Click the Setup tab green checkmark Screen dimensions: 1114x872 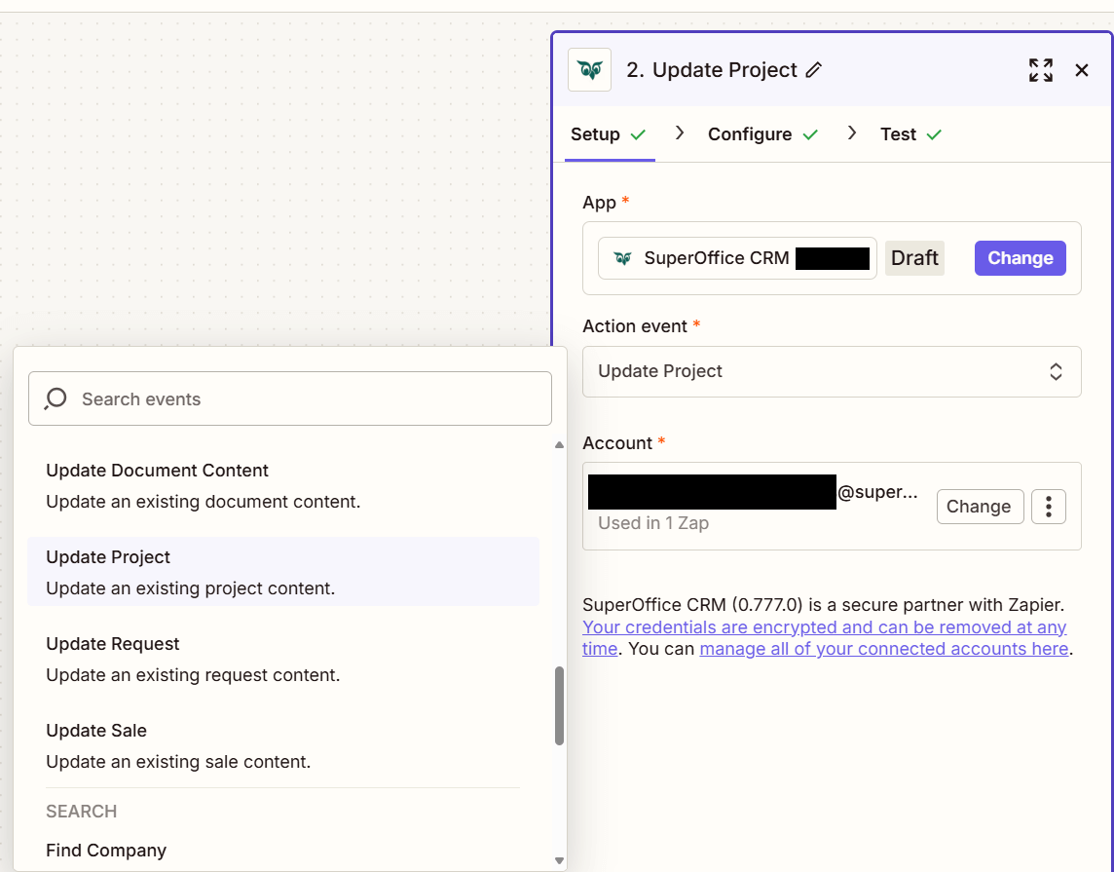[638, 134]
